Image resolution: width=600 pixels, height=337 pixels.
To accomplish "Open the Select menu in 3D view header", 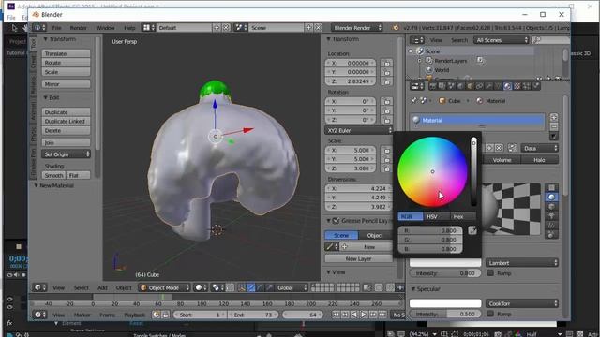I will (82, 287).
